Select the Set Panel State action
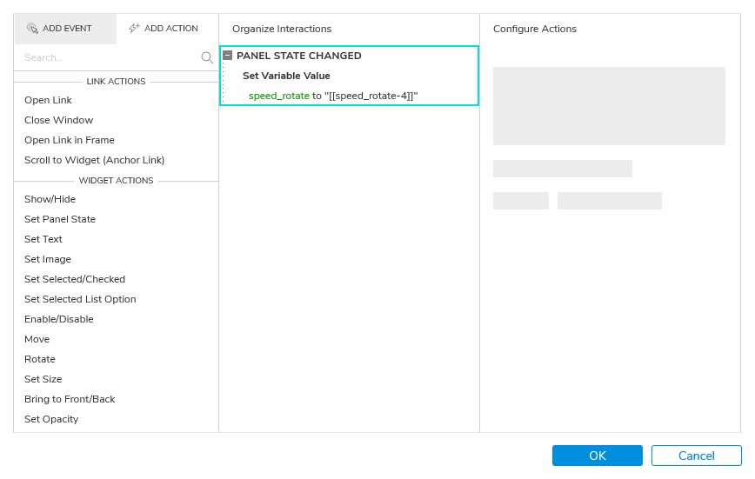 (60, 219)
